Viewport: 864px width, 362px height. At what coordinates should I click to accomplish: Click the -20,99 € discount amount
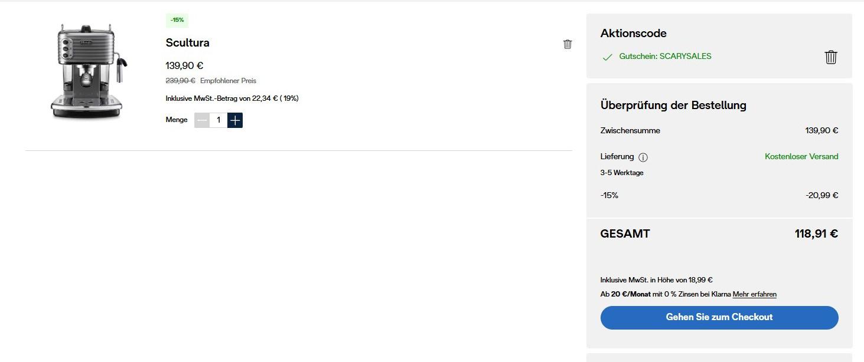[821, 195]
